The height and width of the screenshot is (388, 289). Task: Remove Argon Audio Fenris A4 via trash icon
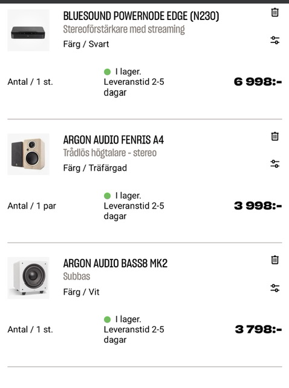[x=275, y=136]
